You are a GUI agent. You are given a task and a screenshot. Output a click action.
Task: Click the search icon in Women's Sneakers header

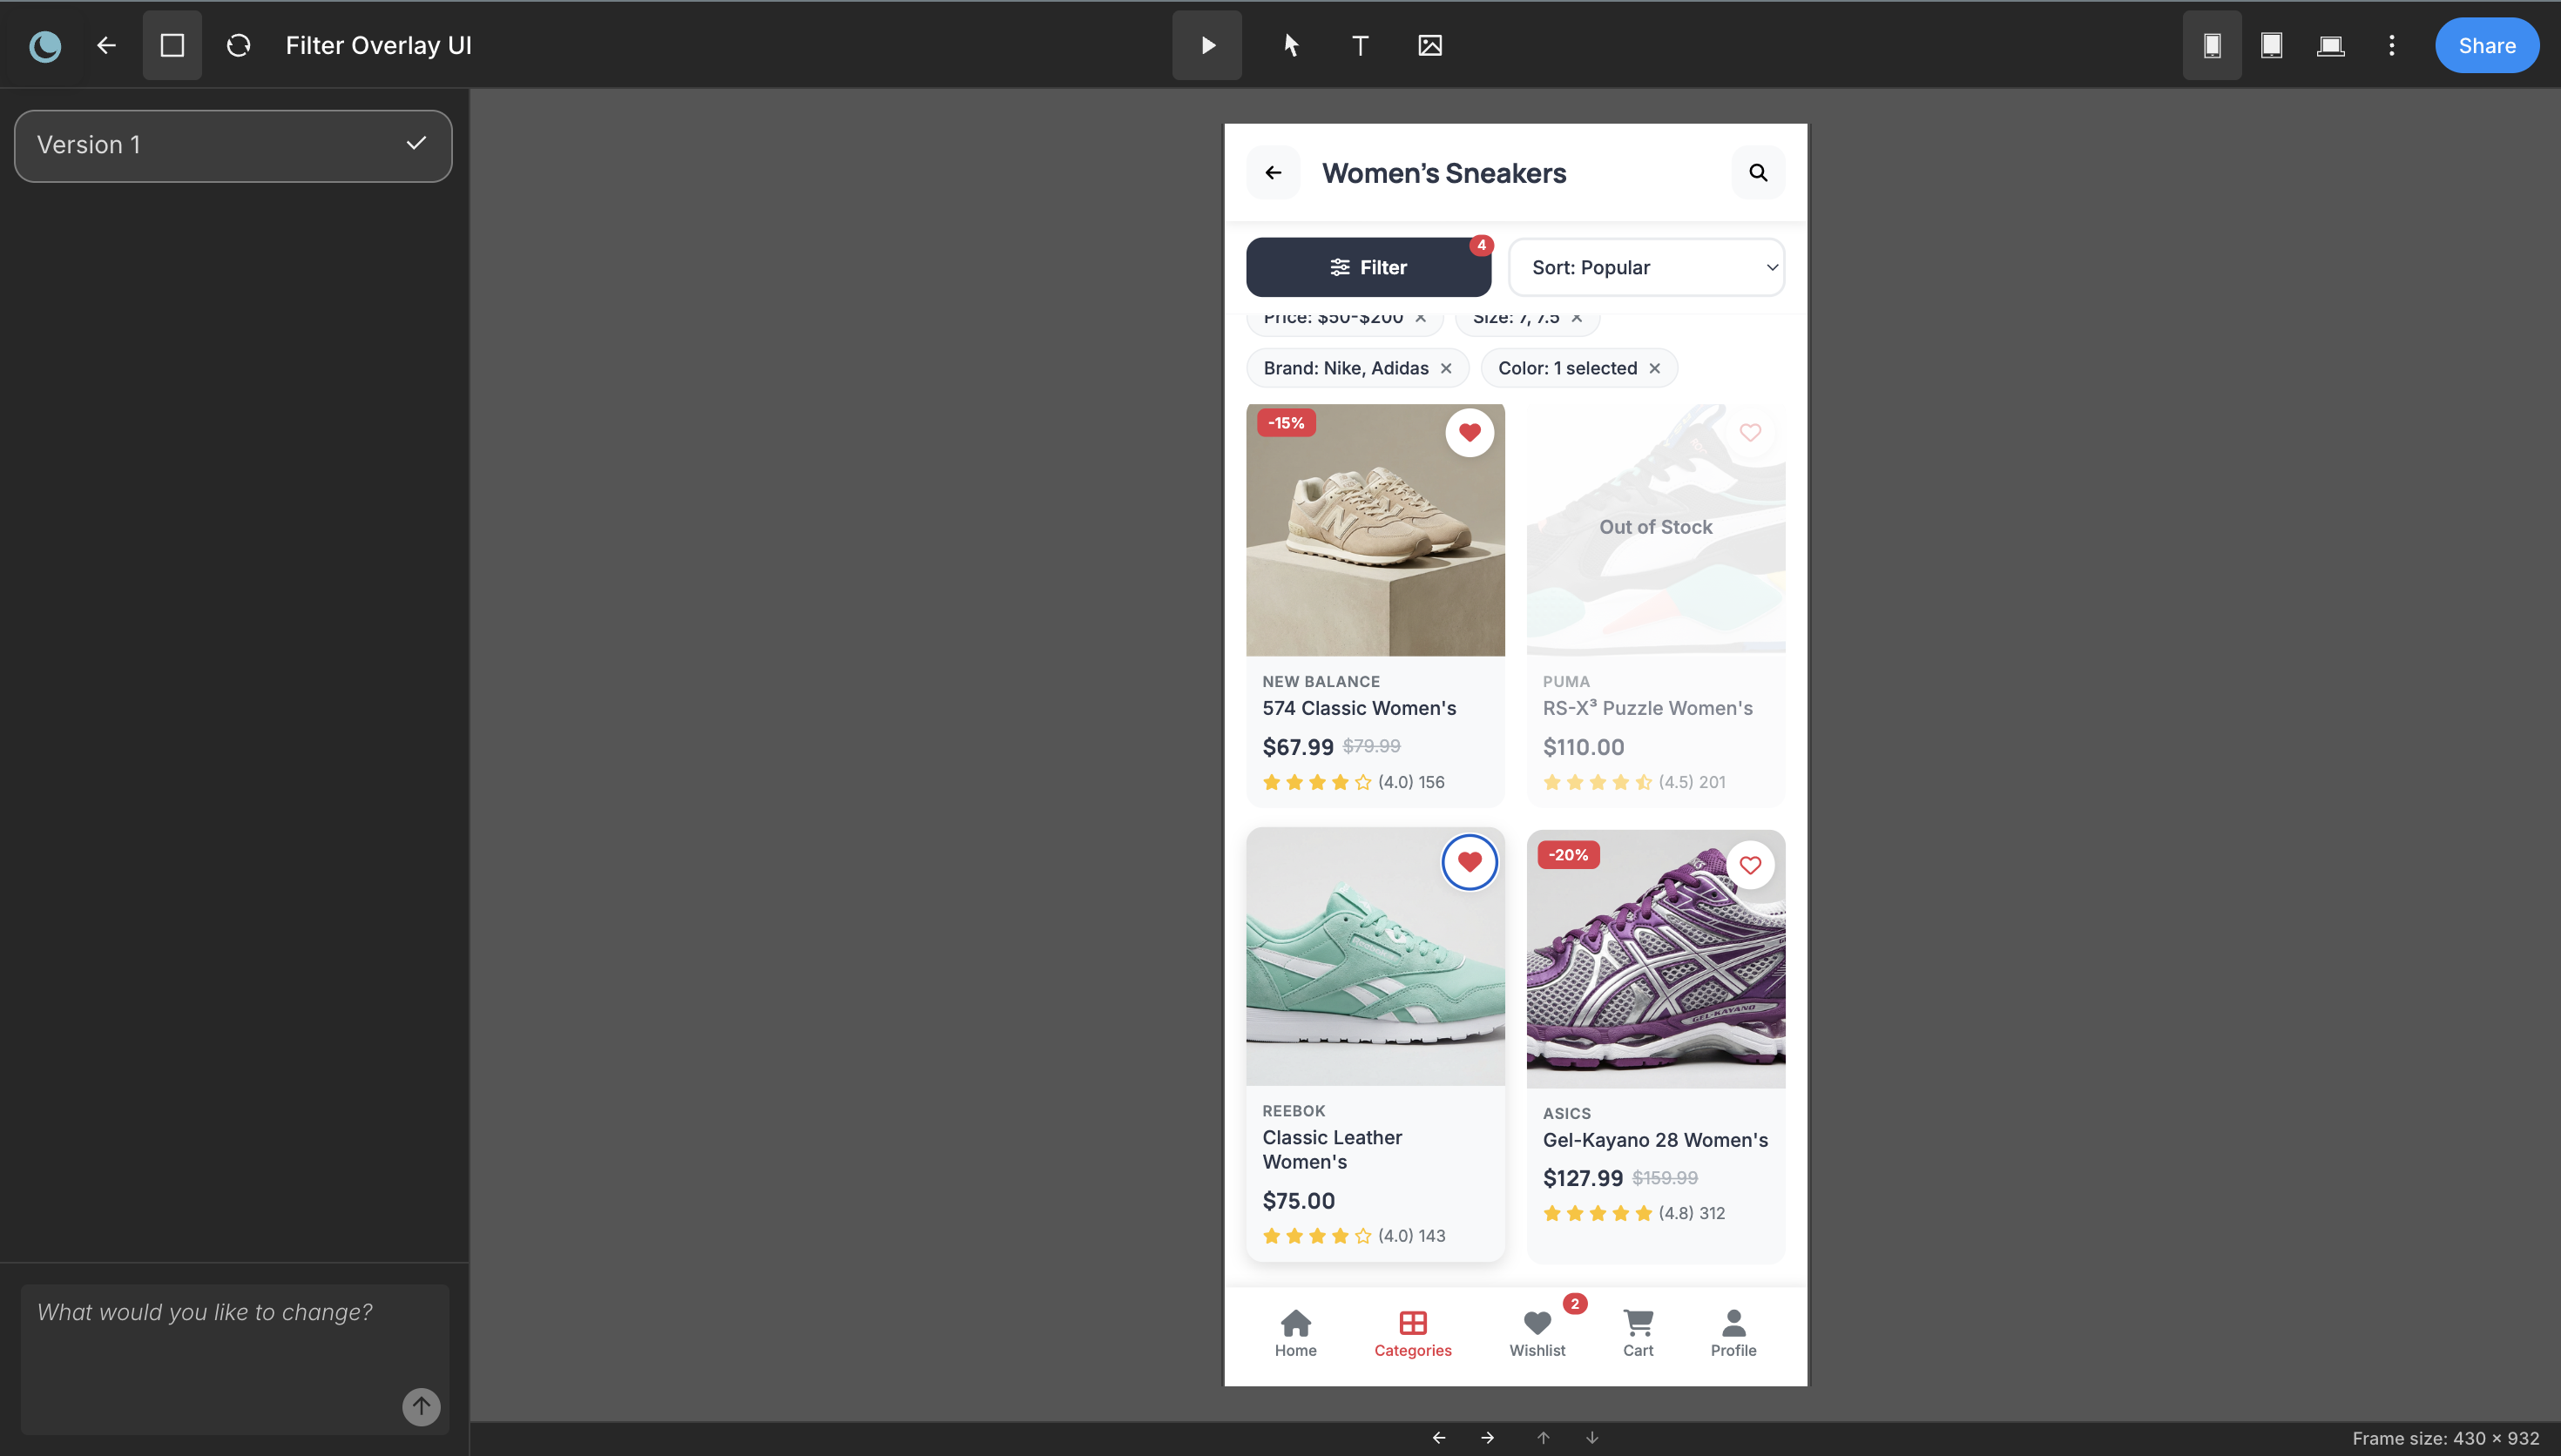pyautogui.click(x=1758, y=173)
